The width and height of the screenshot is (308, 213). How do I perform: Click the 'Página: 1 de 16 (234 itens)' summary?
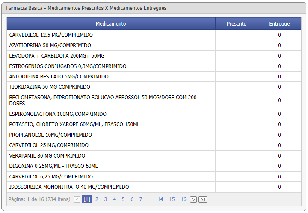(39, 199)
